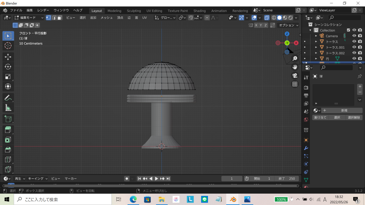Select the Scale tool
Viewport: 365px width, 205px height.
pyautogui.click(x=8, y=77)
